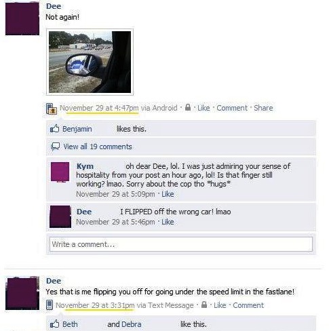
Task: Open Kym's purple profile picture
Action: [60, 172]
